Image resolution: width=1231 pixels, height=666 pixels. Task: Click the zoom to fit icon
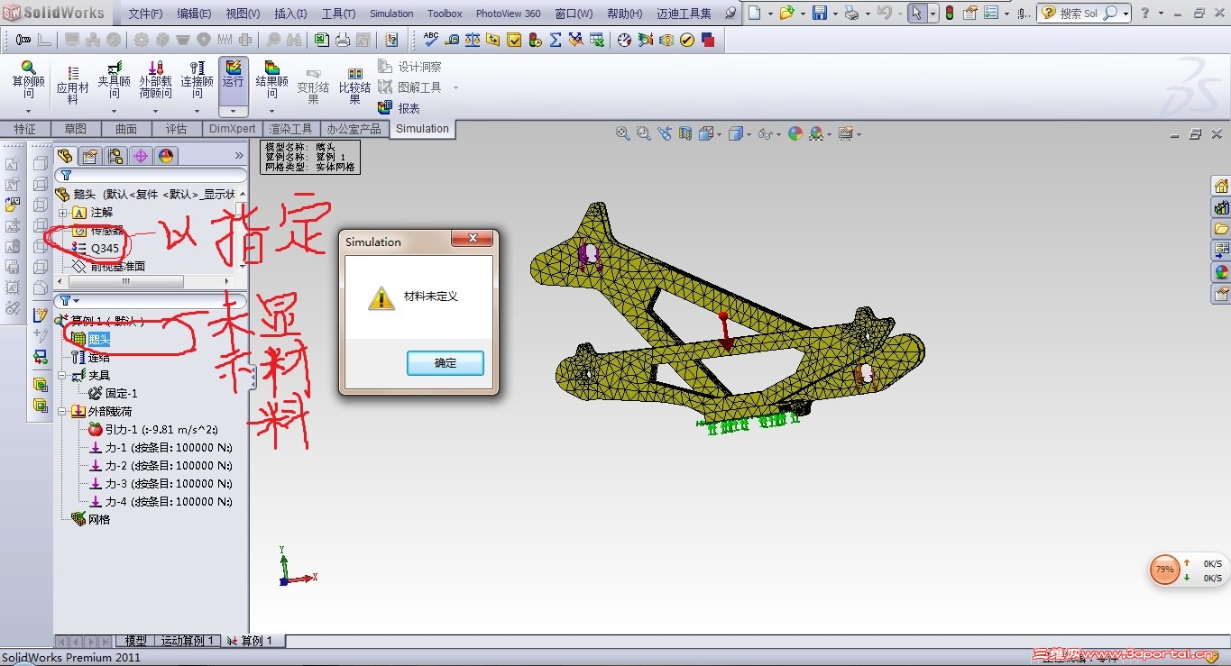click(622, 133)
